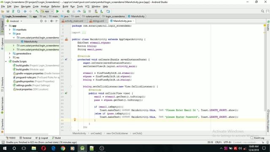The width and height of the screenshot is (270, 152).
Task: Expand the collapsed import statements
Action: [x=84, y=33]
